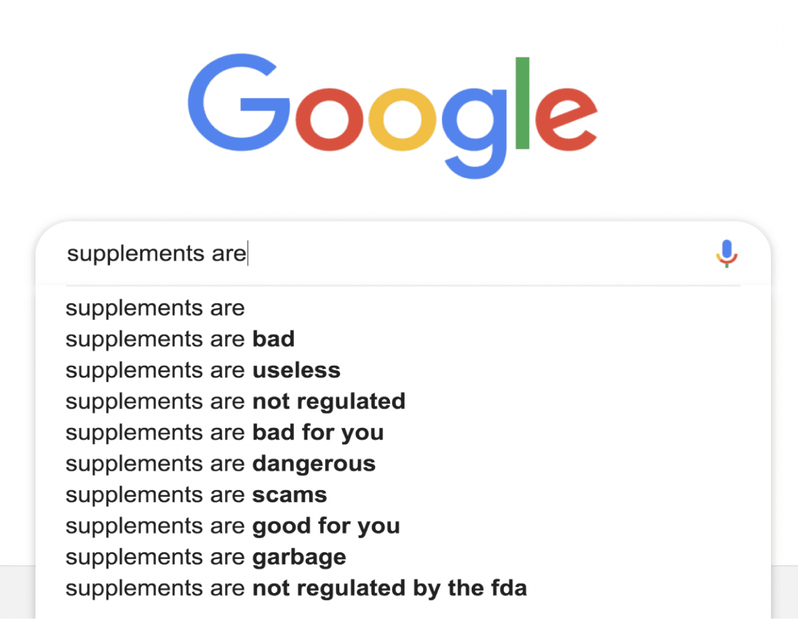The width and height of the screenshot is (798, 622).
Task: Click the microphone voice search icon
Action: (x=726, y=253)
